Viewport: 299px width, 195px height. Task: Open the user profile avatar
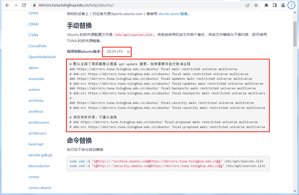point(283,5)
